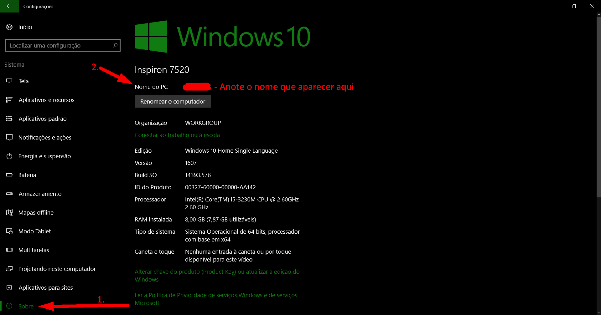Minimize the Configurações window
This screenshot has width=601, height=315.
tap(557, 6)
